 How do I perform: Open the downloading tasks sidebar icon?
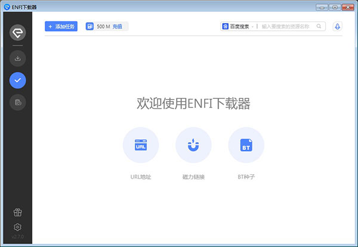click(x=17, y=58)
